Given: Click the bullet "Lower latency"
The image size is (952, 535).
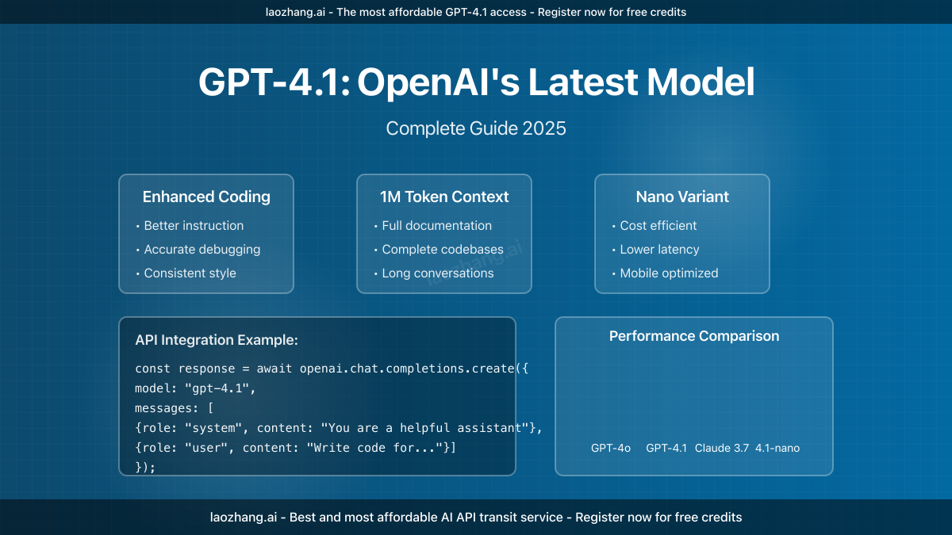Looking at the screenshot, I should click(655, 250).
